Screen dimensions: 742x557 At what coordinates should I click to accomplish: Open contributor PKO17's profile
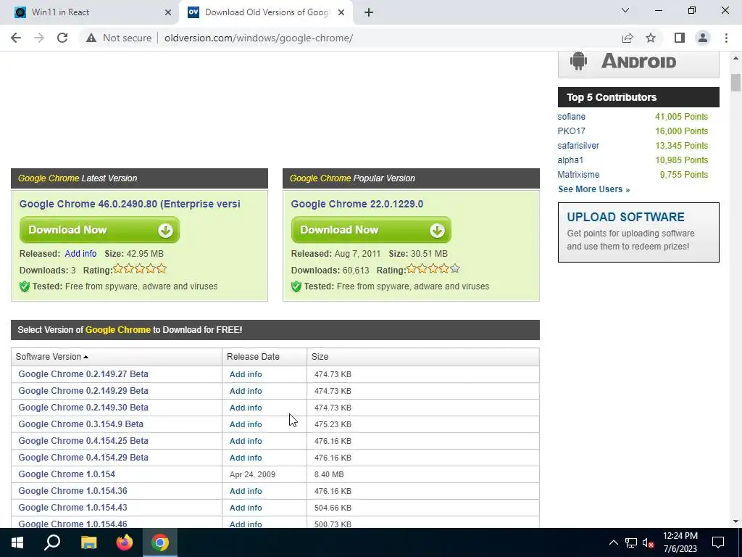click(571, 131)
